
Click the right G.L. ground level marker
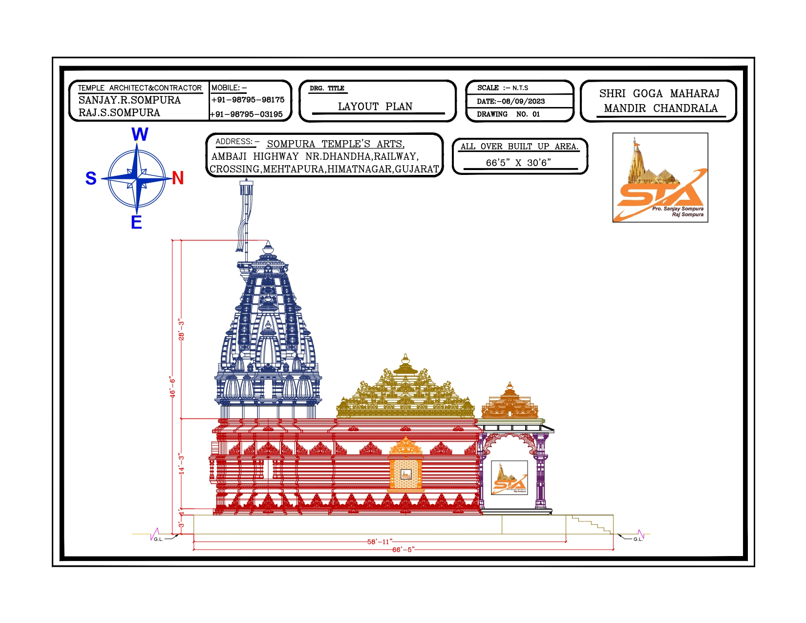(638, 539)
